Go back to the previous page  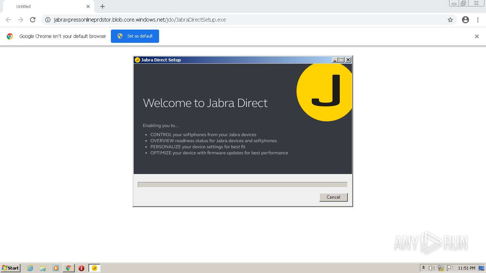tap(8, 20)
